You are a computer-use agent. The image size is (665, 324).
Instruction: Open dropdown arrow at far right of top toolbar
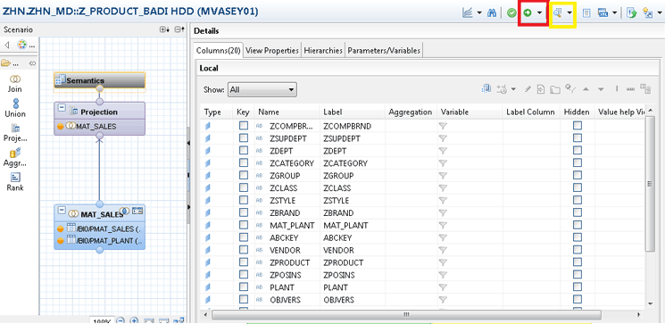pos(660,13)
